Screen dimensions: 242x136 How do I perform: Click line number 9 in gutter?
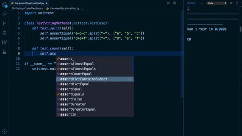tap(19, 54)
